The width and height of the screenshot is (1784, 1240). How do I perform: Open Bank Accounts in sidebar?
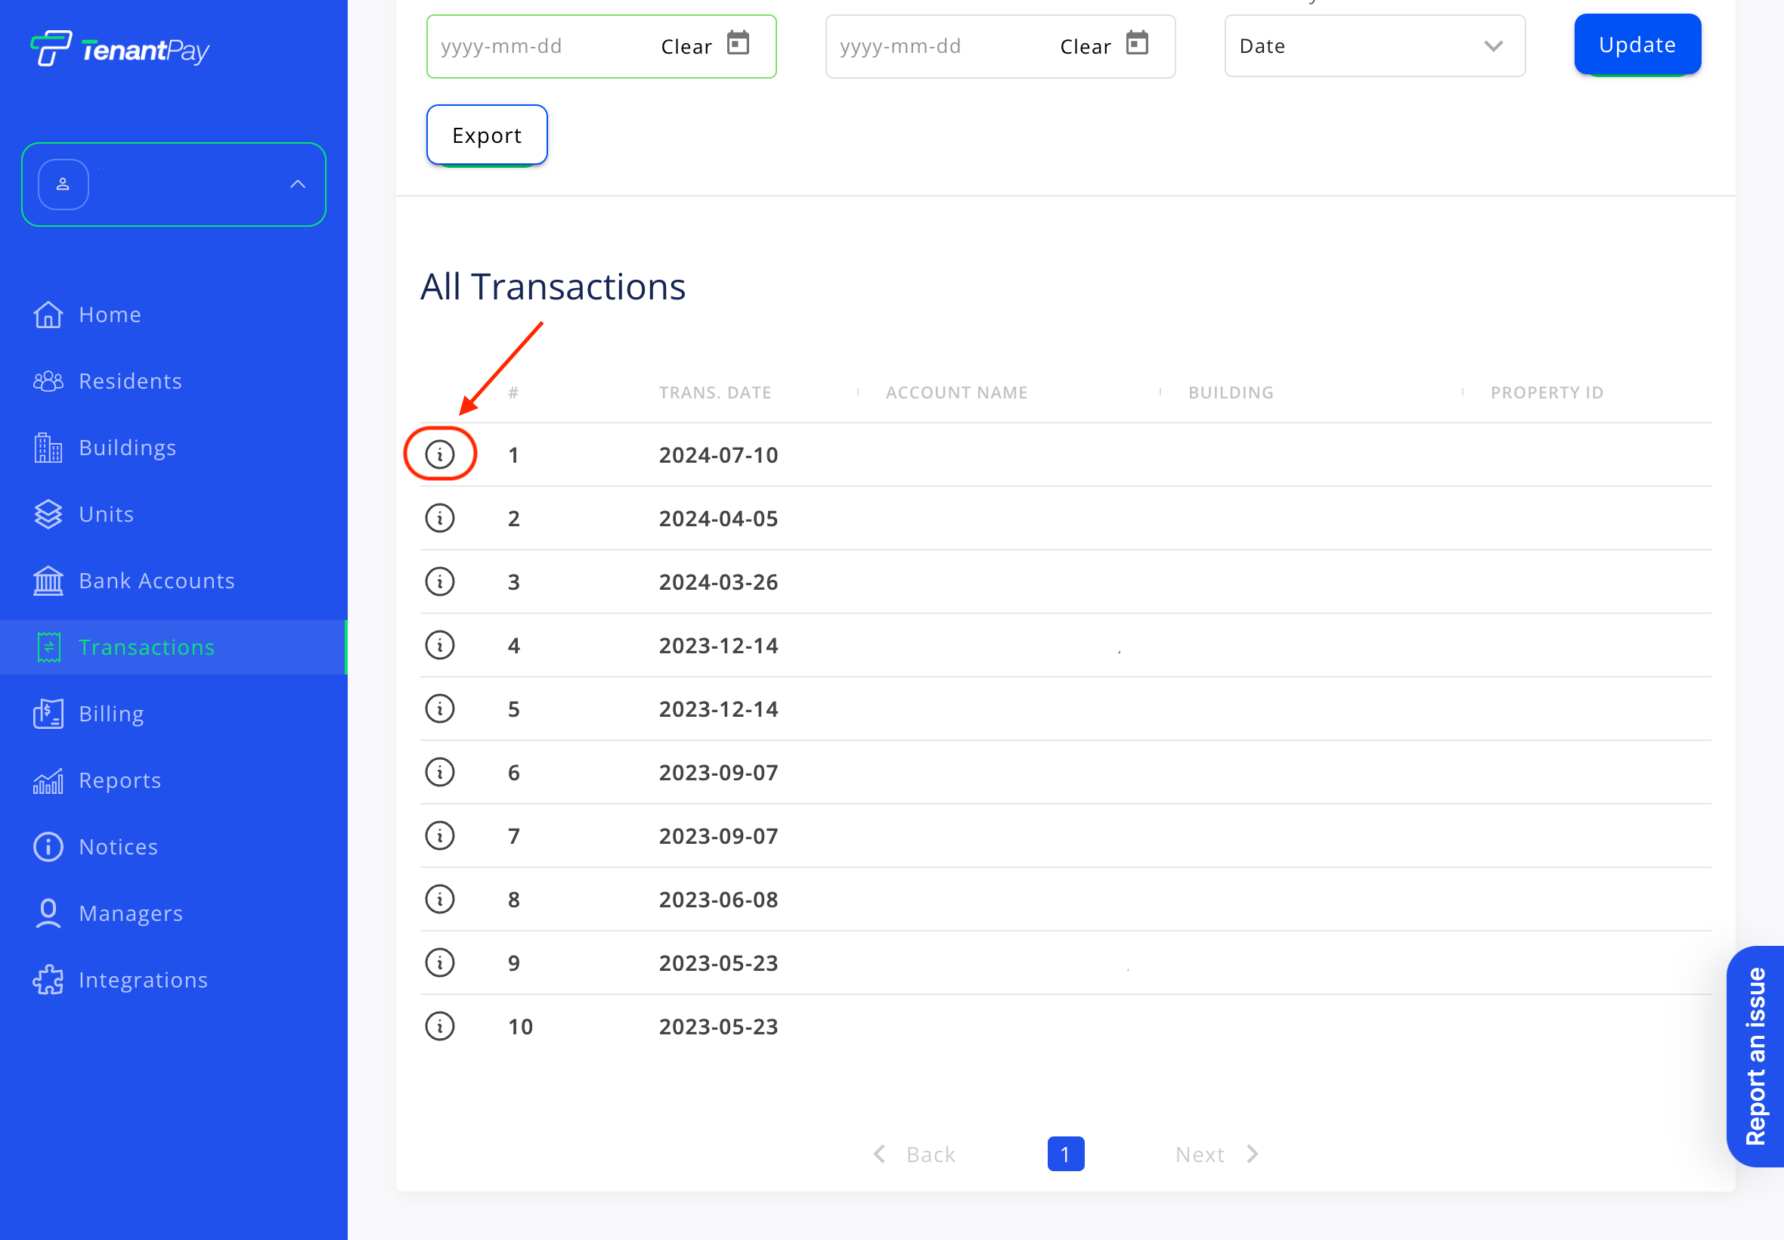click(156, 581)
